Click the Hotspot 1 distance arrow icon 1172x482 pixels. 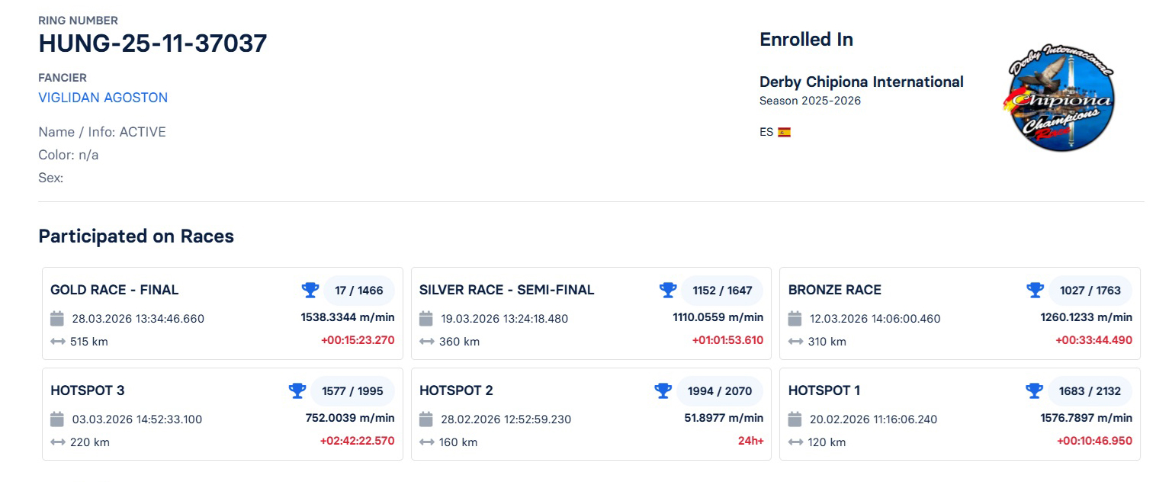[x=796, y=442]
